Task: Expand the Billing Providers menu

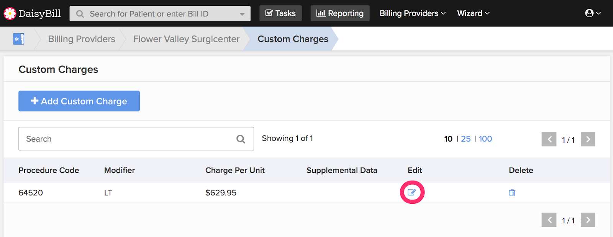Action: click(x=413, y=13)
